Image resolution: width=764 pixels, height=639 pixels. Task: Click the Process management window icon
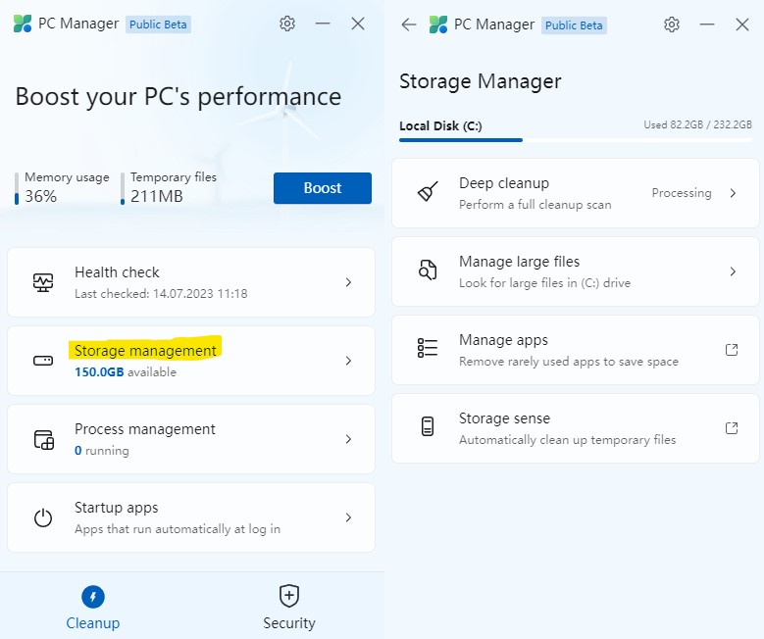pos(44,439)
